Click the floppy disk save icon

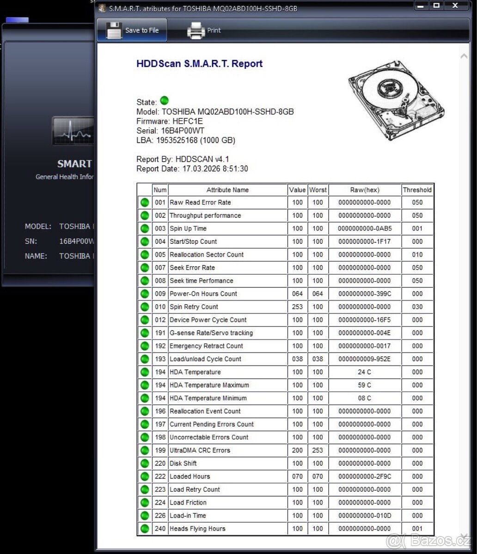click(x=114, y=30)
